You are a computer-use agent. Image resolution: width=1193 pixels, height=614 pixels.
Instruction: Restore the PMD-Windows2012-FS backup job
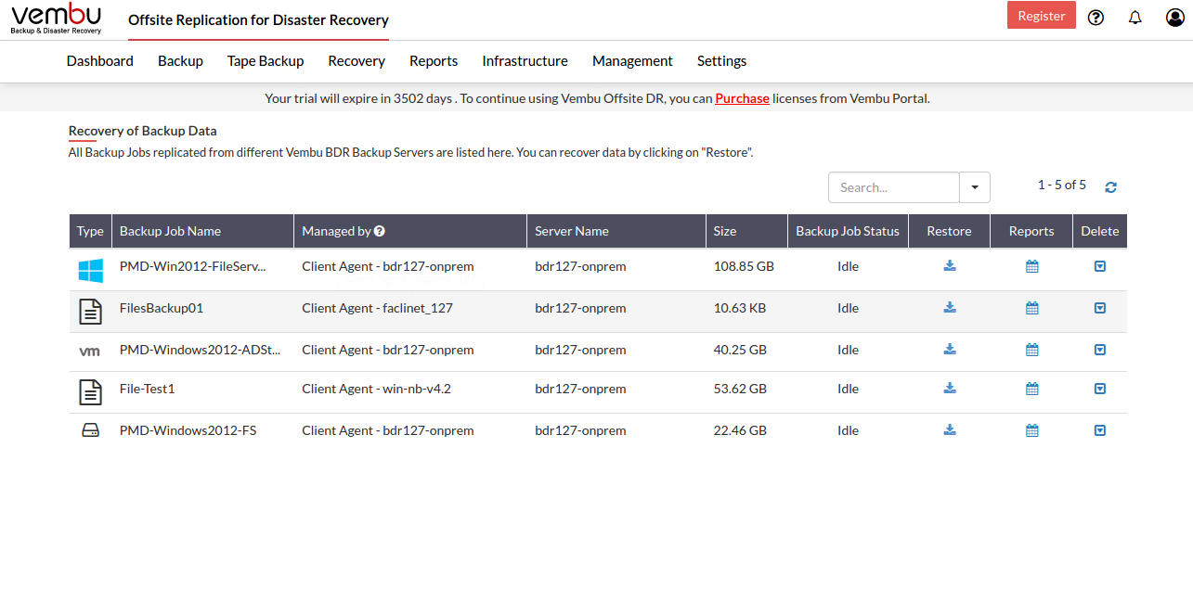(x=950, y=430)
